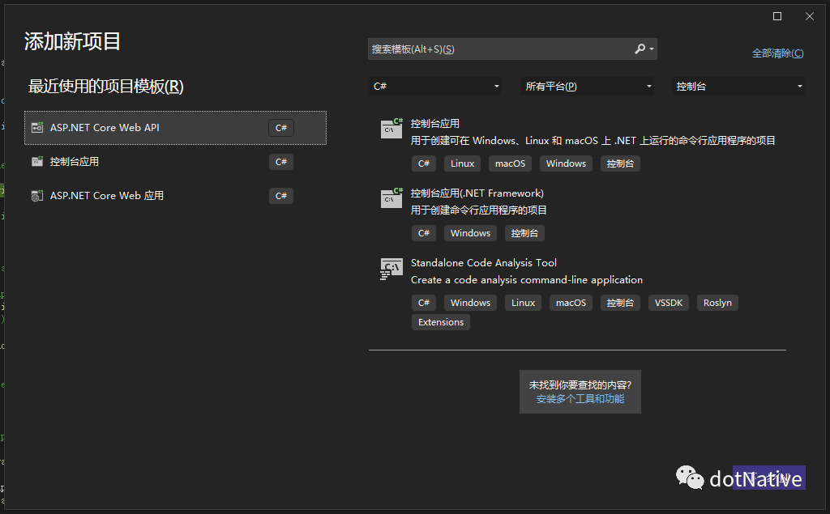Screen dimensions: 830x514
Task: Open 安装多个工具和功能 link
Action: click(x=580, y=399)
